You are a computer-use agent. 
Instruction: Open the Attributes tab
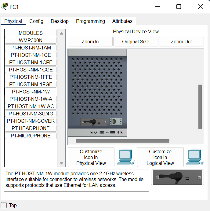click(x=122, y=21)
